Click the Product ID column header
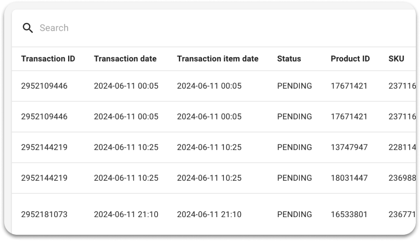 (x=350, y=59)
